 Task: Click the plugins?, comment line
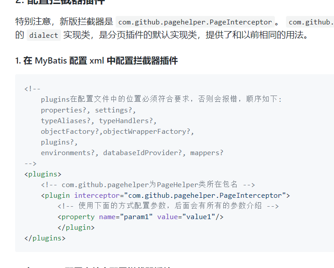coord(59,142)
